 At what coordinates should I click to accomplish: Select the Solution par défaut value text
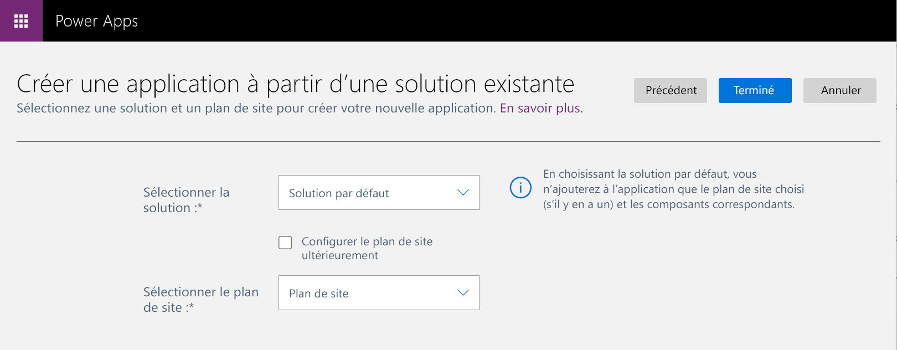point(338,193)
